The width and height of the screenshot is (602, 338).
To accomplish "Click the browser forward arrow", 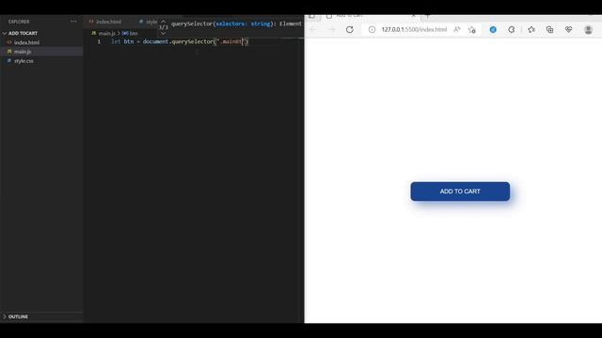I will (332, 29).
